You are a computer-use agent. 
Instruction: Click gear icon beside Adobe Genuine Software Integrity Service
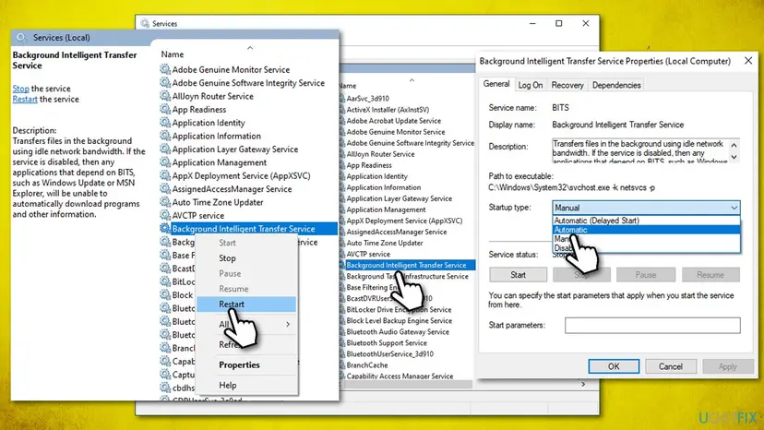tap(165, 82)
